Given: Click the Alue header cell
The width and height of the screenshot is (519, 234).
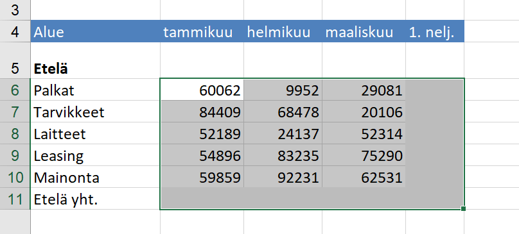Looking at the screenshot, I should [x=95, y=31].
